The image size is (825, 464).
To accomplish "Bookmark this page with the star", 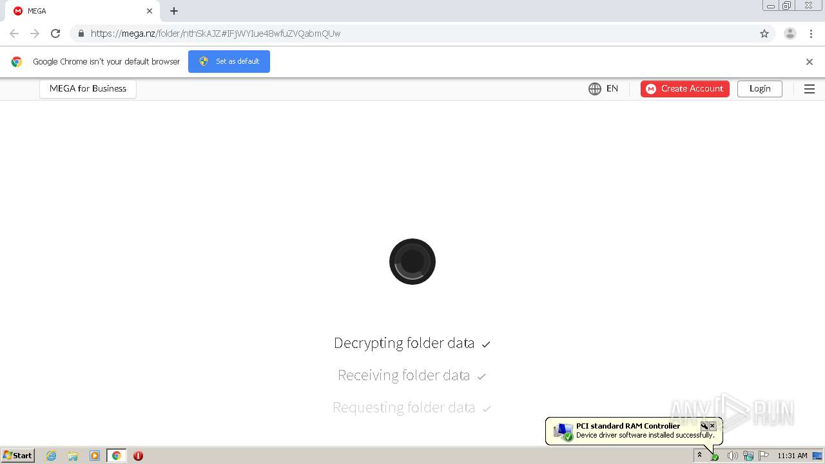I will 764,34.
